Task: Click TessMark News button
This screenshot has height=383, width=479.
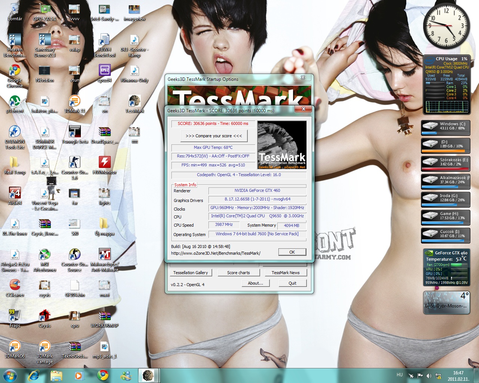Action: pos(286,273)
